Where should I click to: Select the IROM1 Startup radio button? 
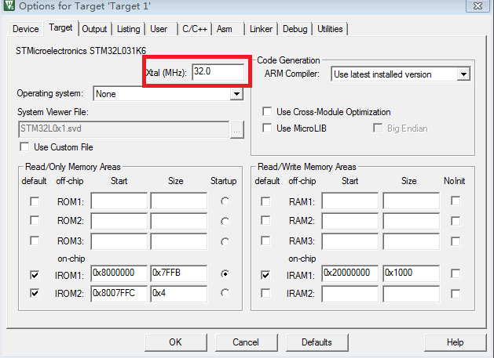(x=225, y=273)
